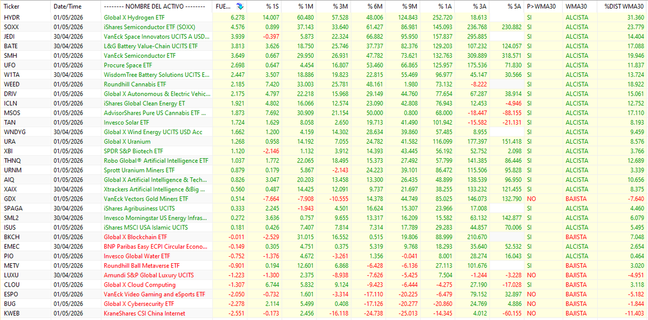
Task: Click the %DIST WMA30 column header
Action: [x=624, y=7]
